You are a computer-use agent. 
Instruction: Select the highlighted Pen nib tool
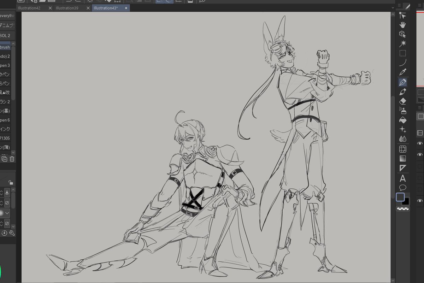(402, 82)
